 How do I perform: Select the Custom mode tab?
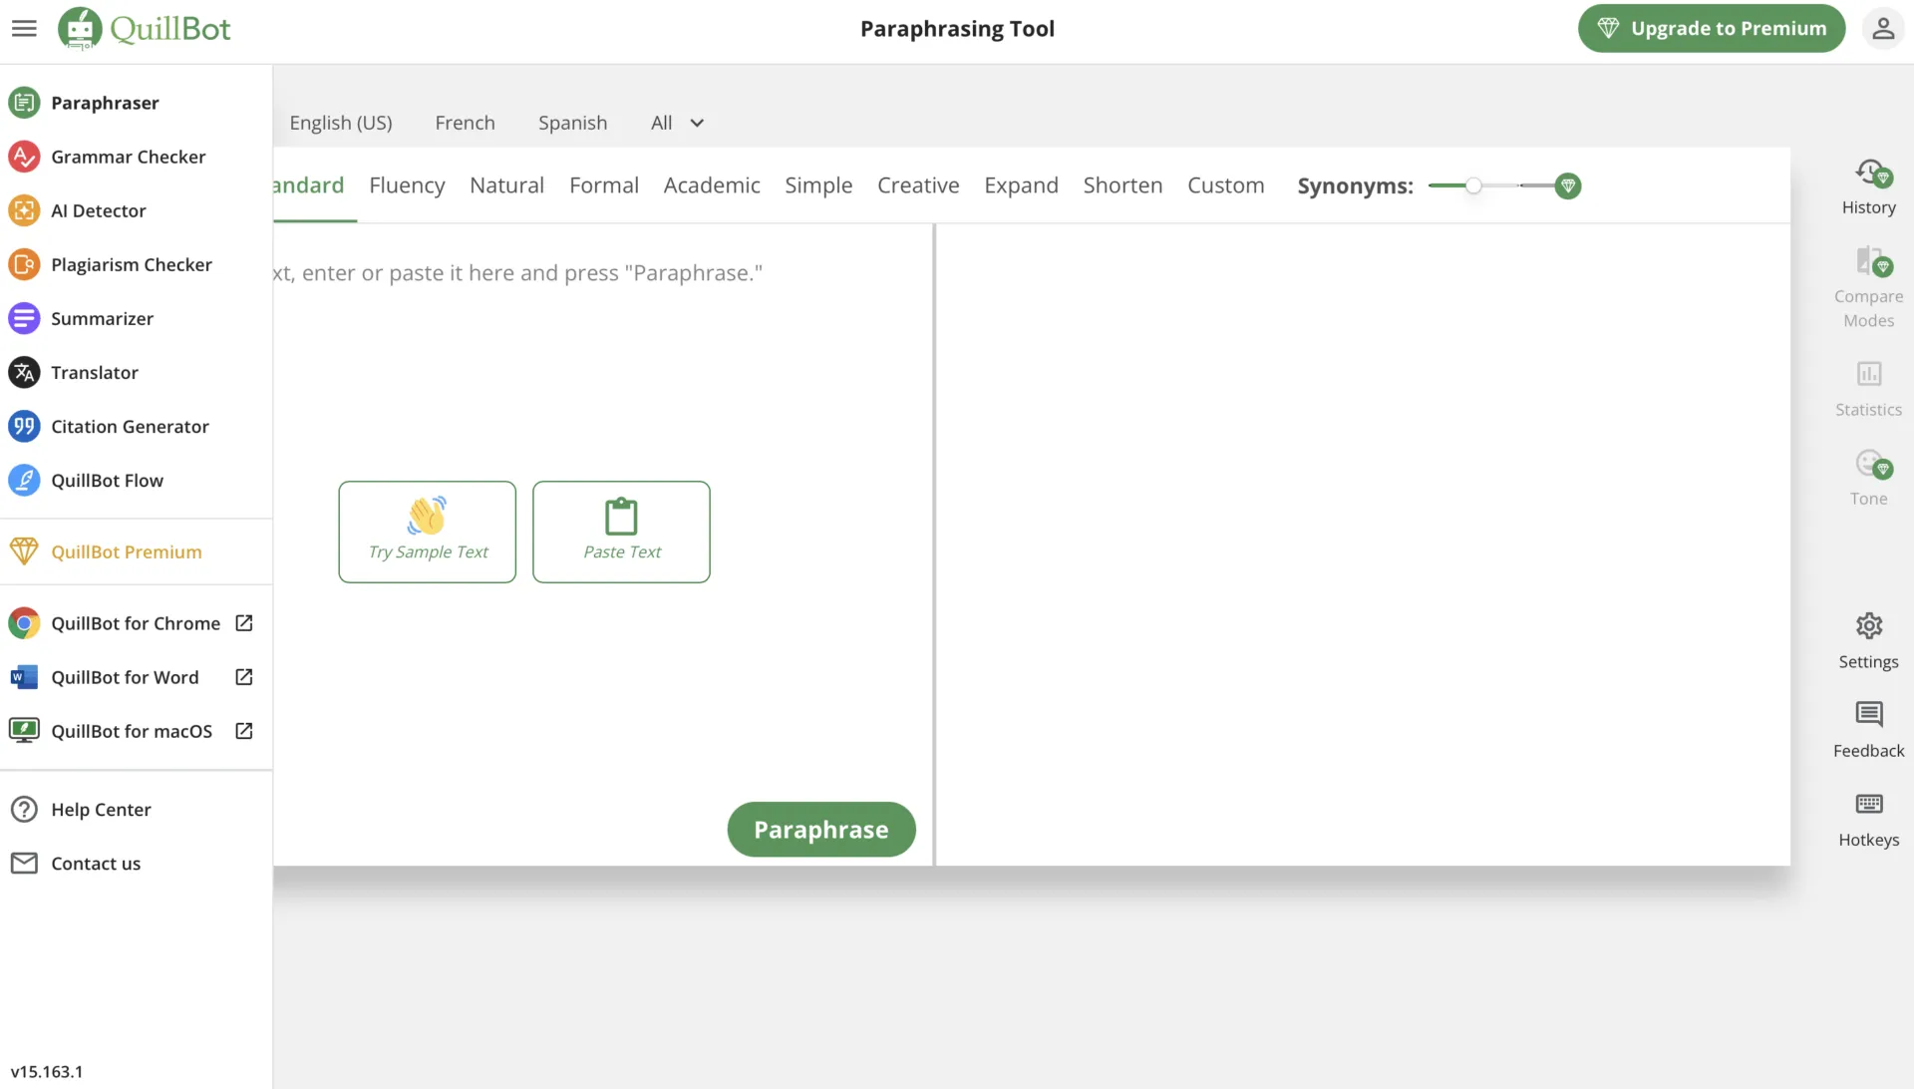tap(1225, 185)
